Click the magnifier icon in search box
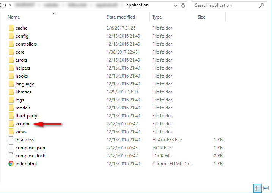The height and width of the screenshot is (193, 272). (x=261, y=5)
